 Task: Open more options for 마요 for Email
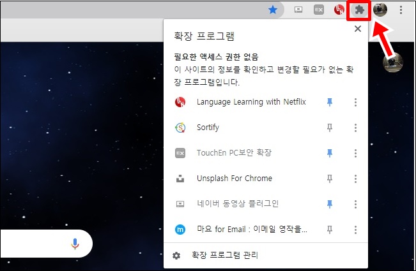click(x=355, y=230)
